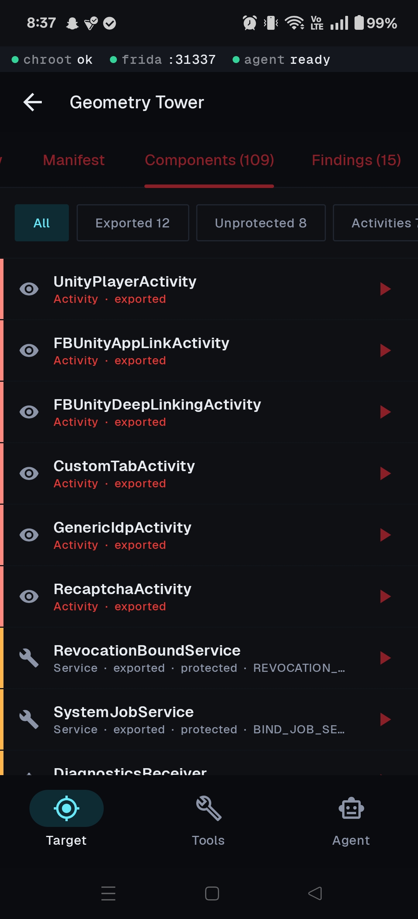Tap the back arrow icon

33,102
